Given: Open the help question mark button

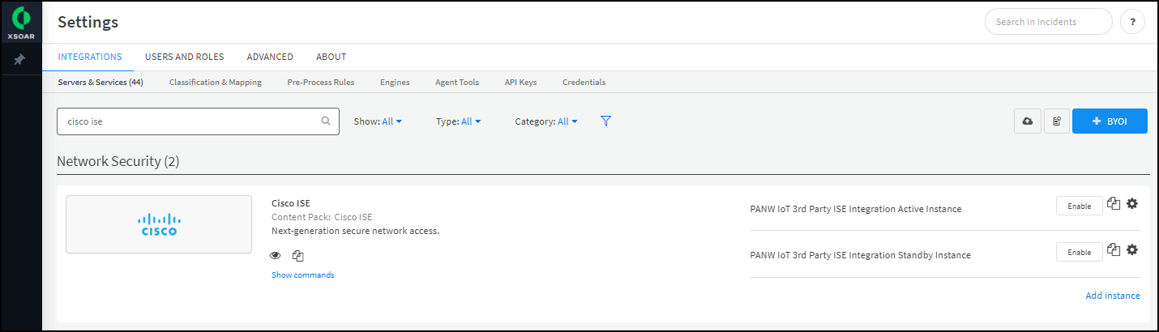Looking at the screenshot, I should click(x=1132, y=22).
